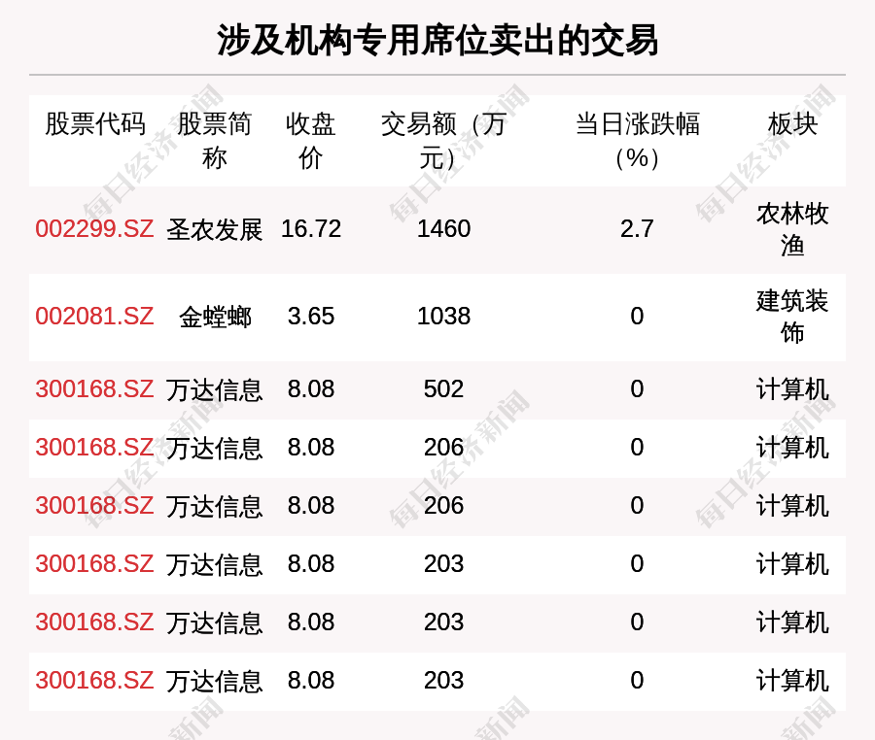Click the 板块 column header
The image size is (875, 740).
point(792,123)
